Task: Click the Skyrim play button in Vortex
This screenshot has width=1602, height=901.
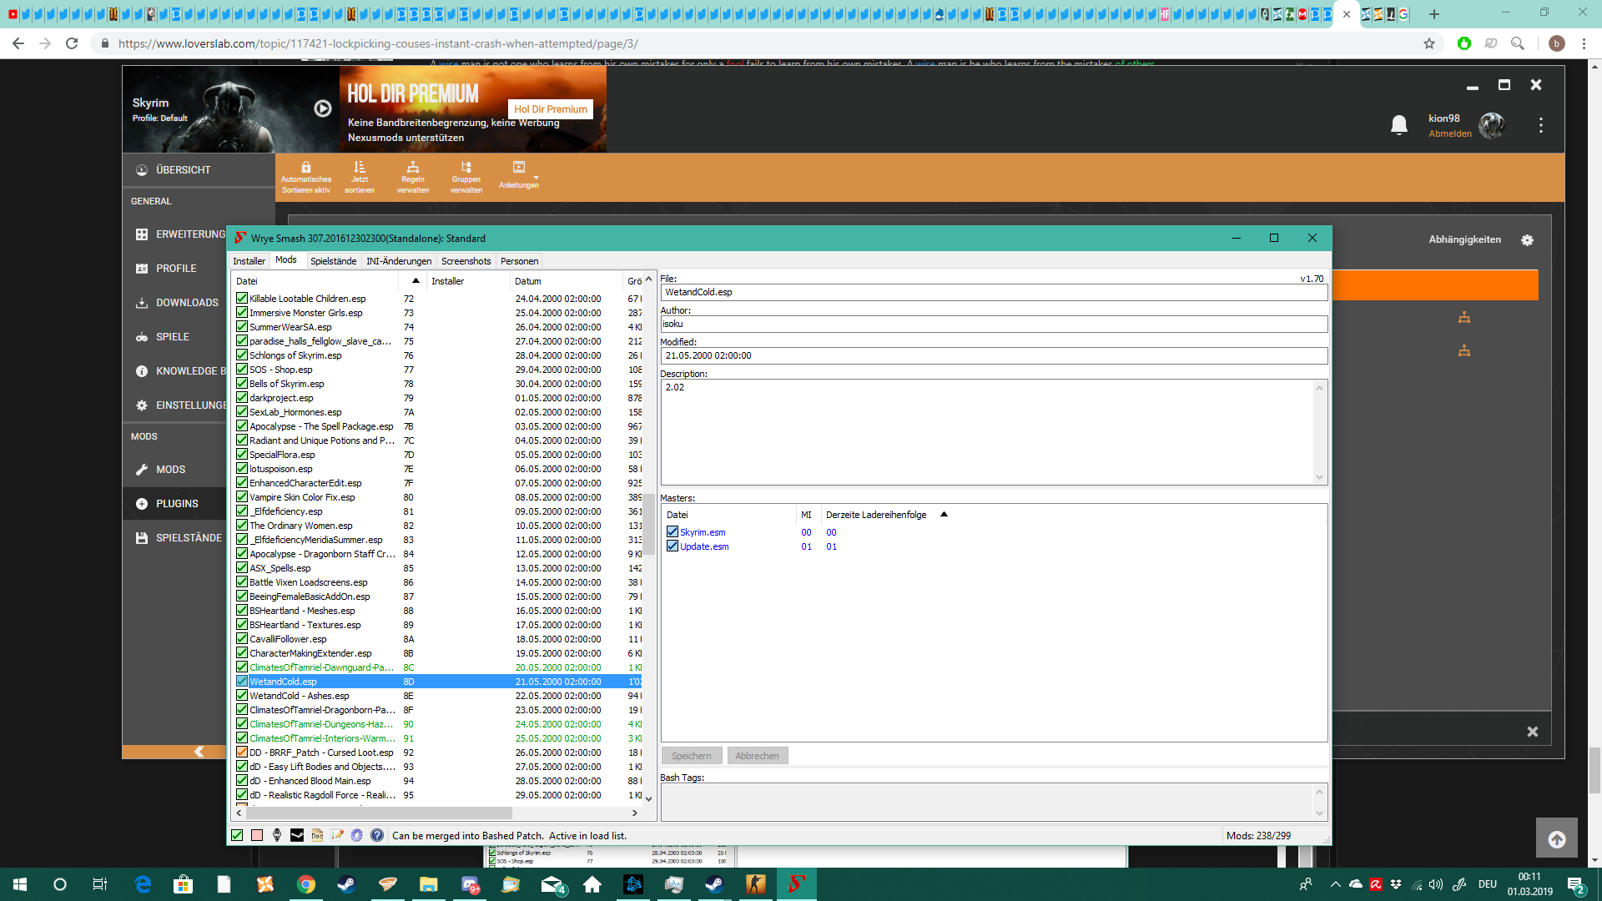Action: point(323,108)
